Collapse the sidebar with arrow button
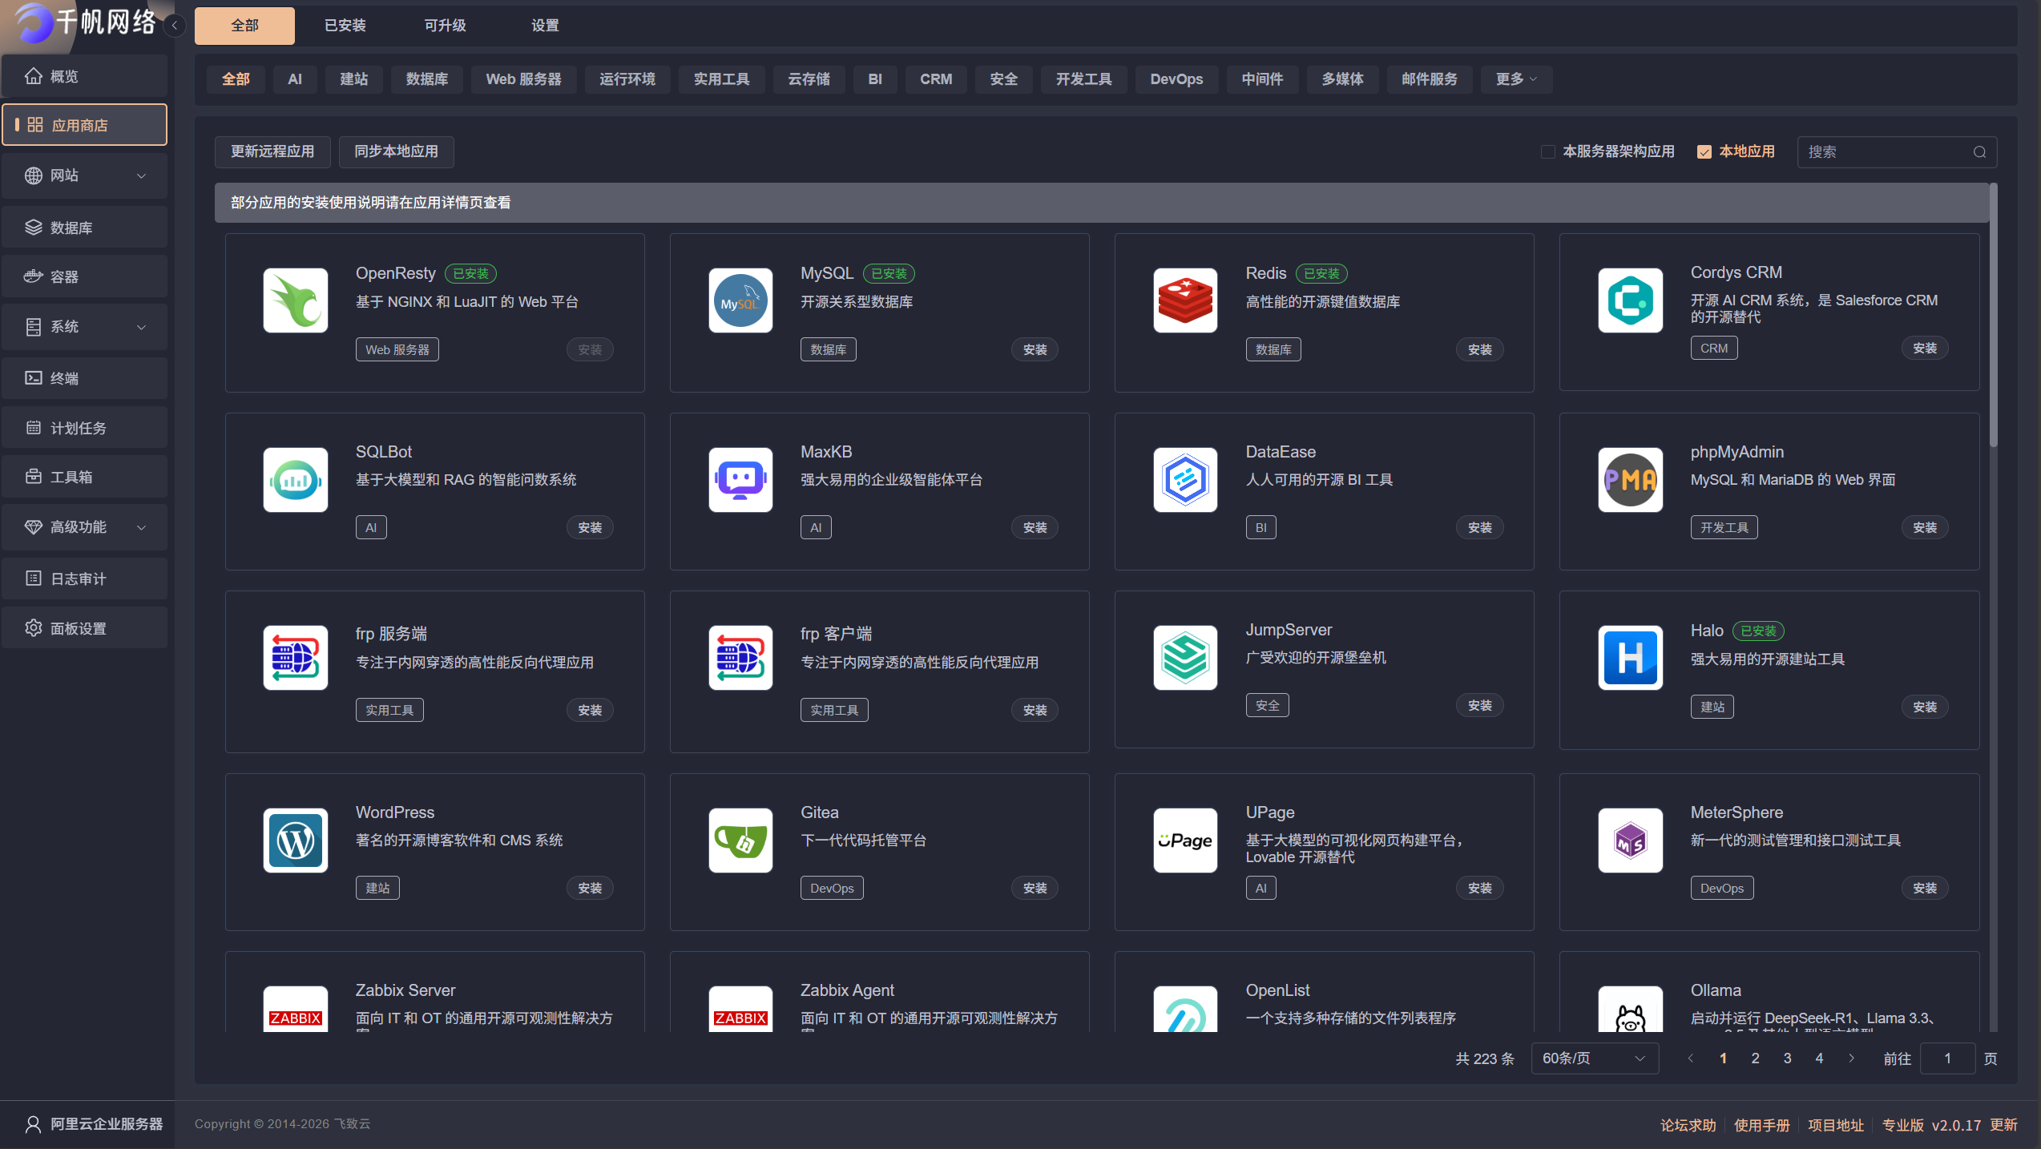The image size is (2041, 1149). (175, 26)
